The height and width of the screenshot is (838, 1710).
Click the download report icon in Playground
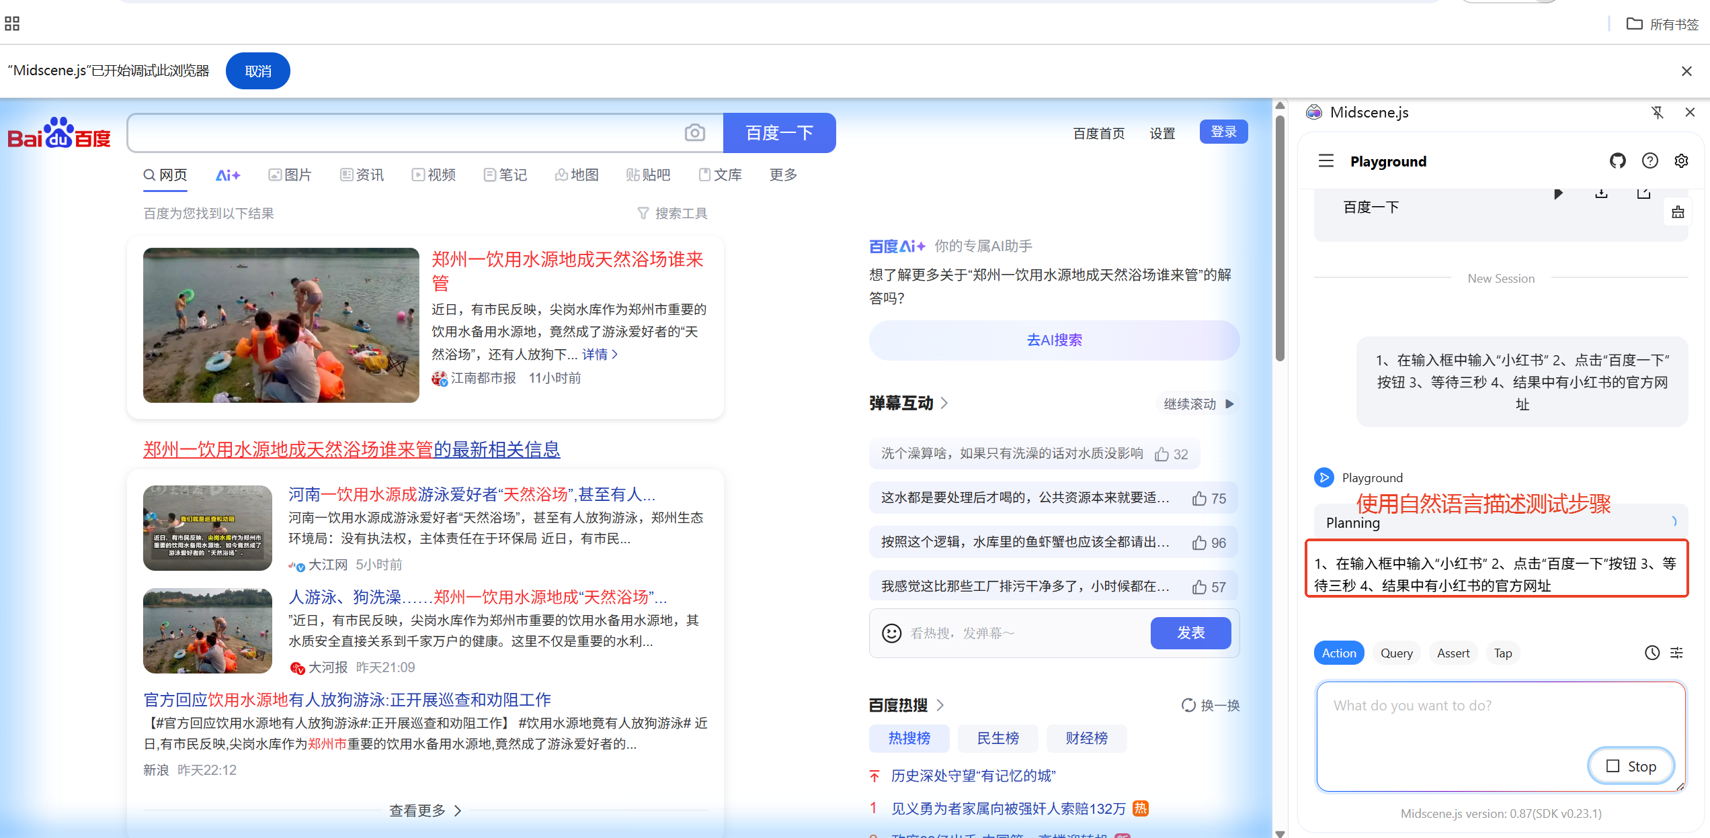click(x=1601, y=194)
